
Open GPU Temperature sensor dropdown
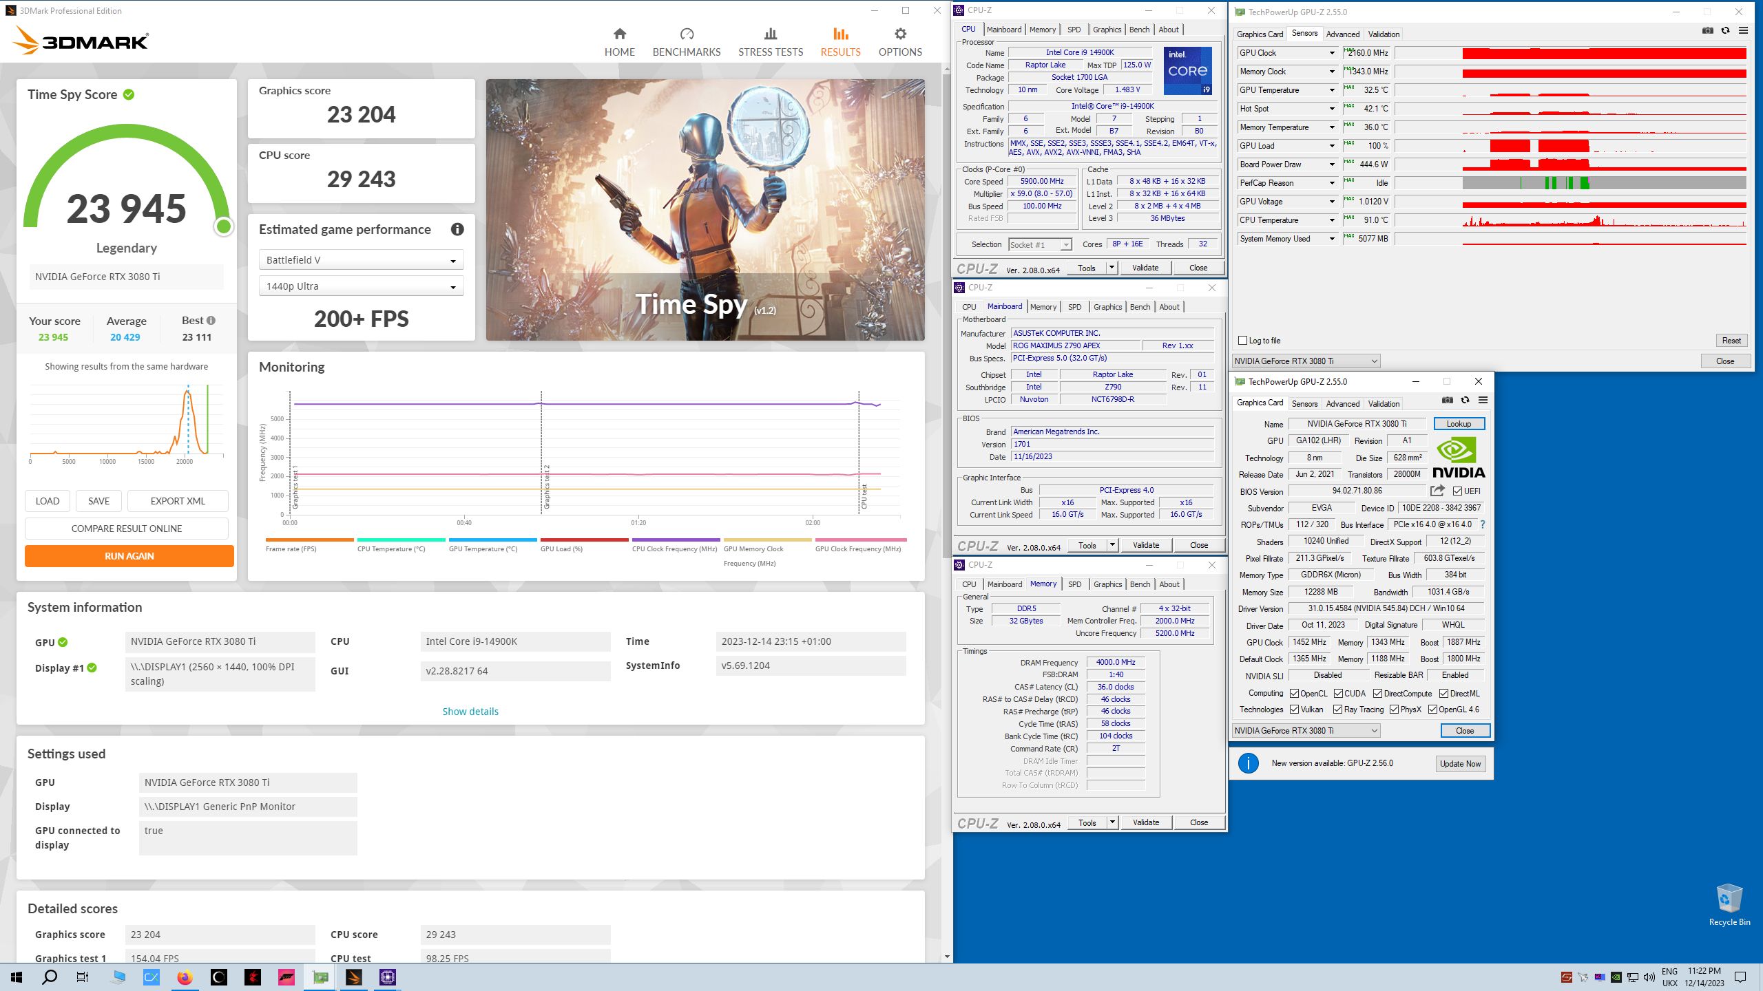point(1332,90)
